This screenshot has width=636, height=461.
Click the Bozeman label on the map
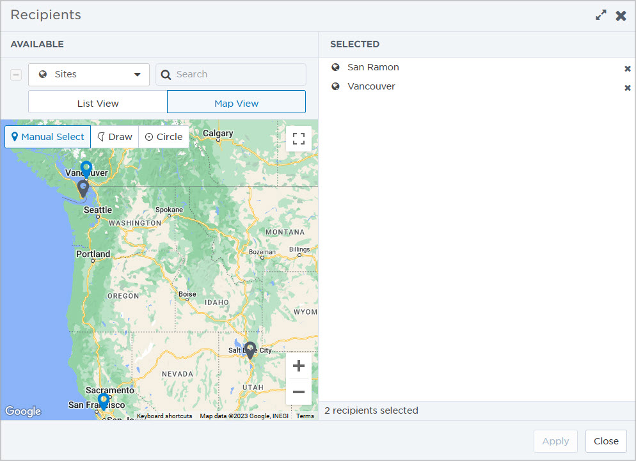coord(262,252)
